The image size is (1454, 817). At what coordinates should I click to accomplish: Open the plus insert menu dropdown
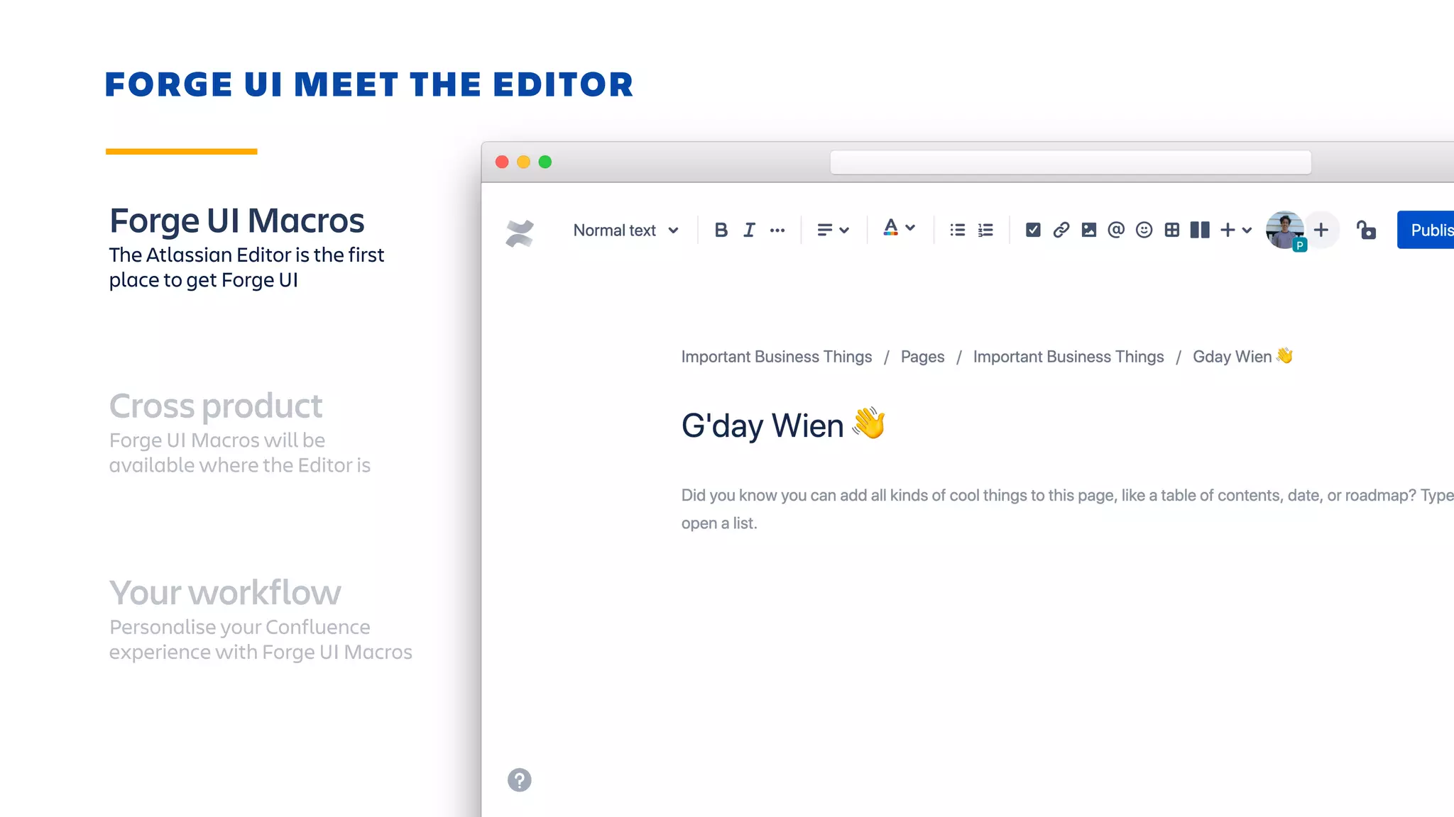1235,230
